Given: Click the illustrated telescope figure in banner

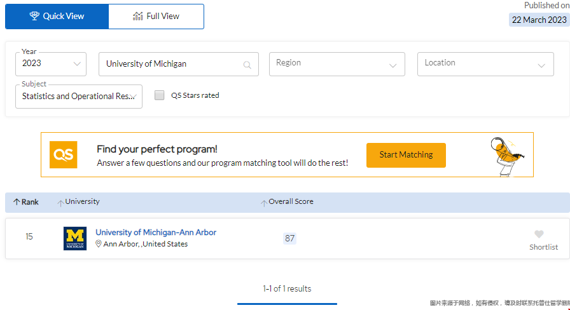Looking at the screenshot, I should (507, 156).
